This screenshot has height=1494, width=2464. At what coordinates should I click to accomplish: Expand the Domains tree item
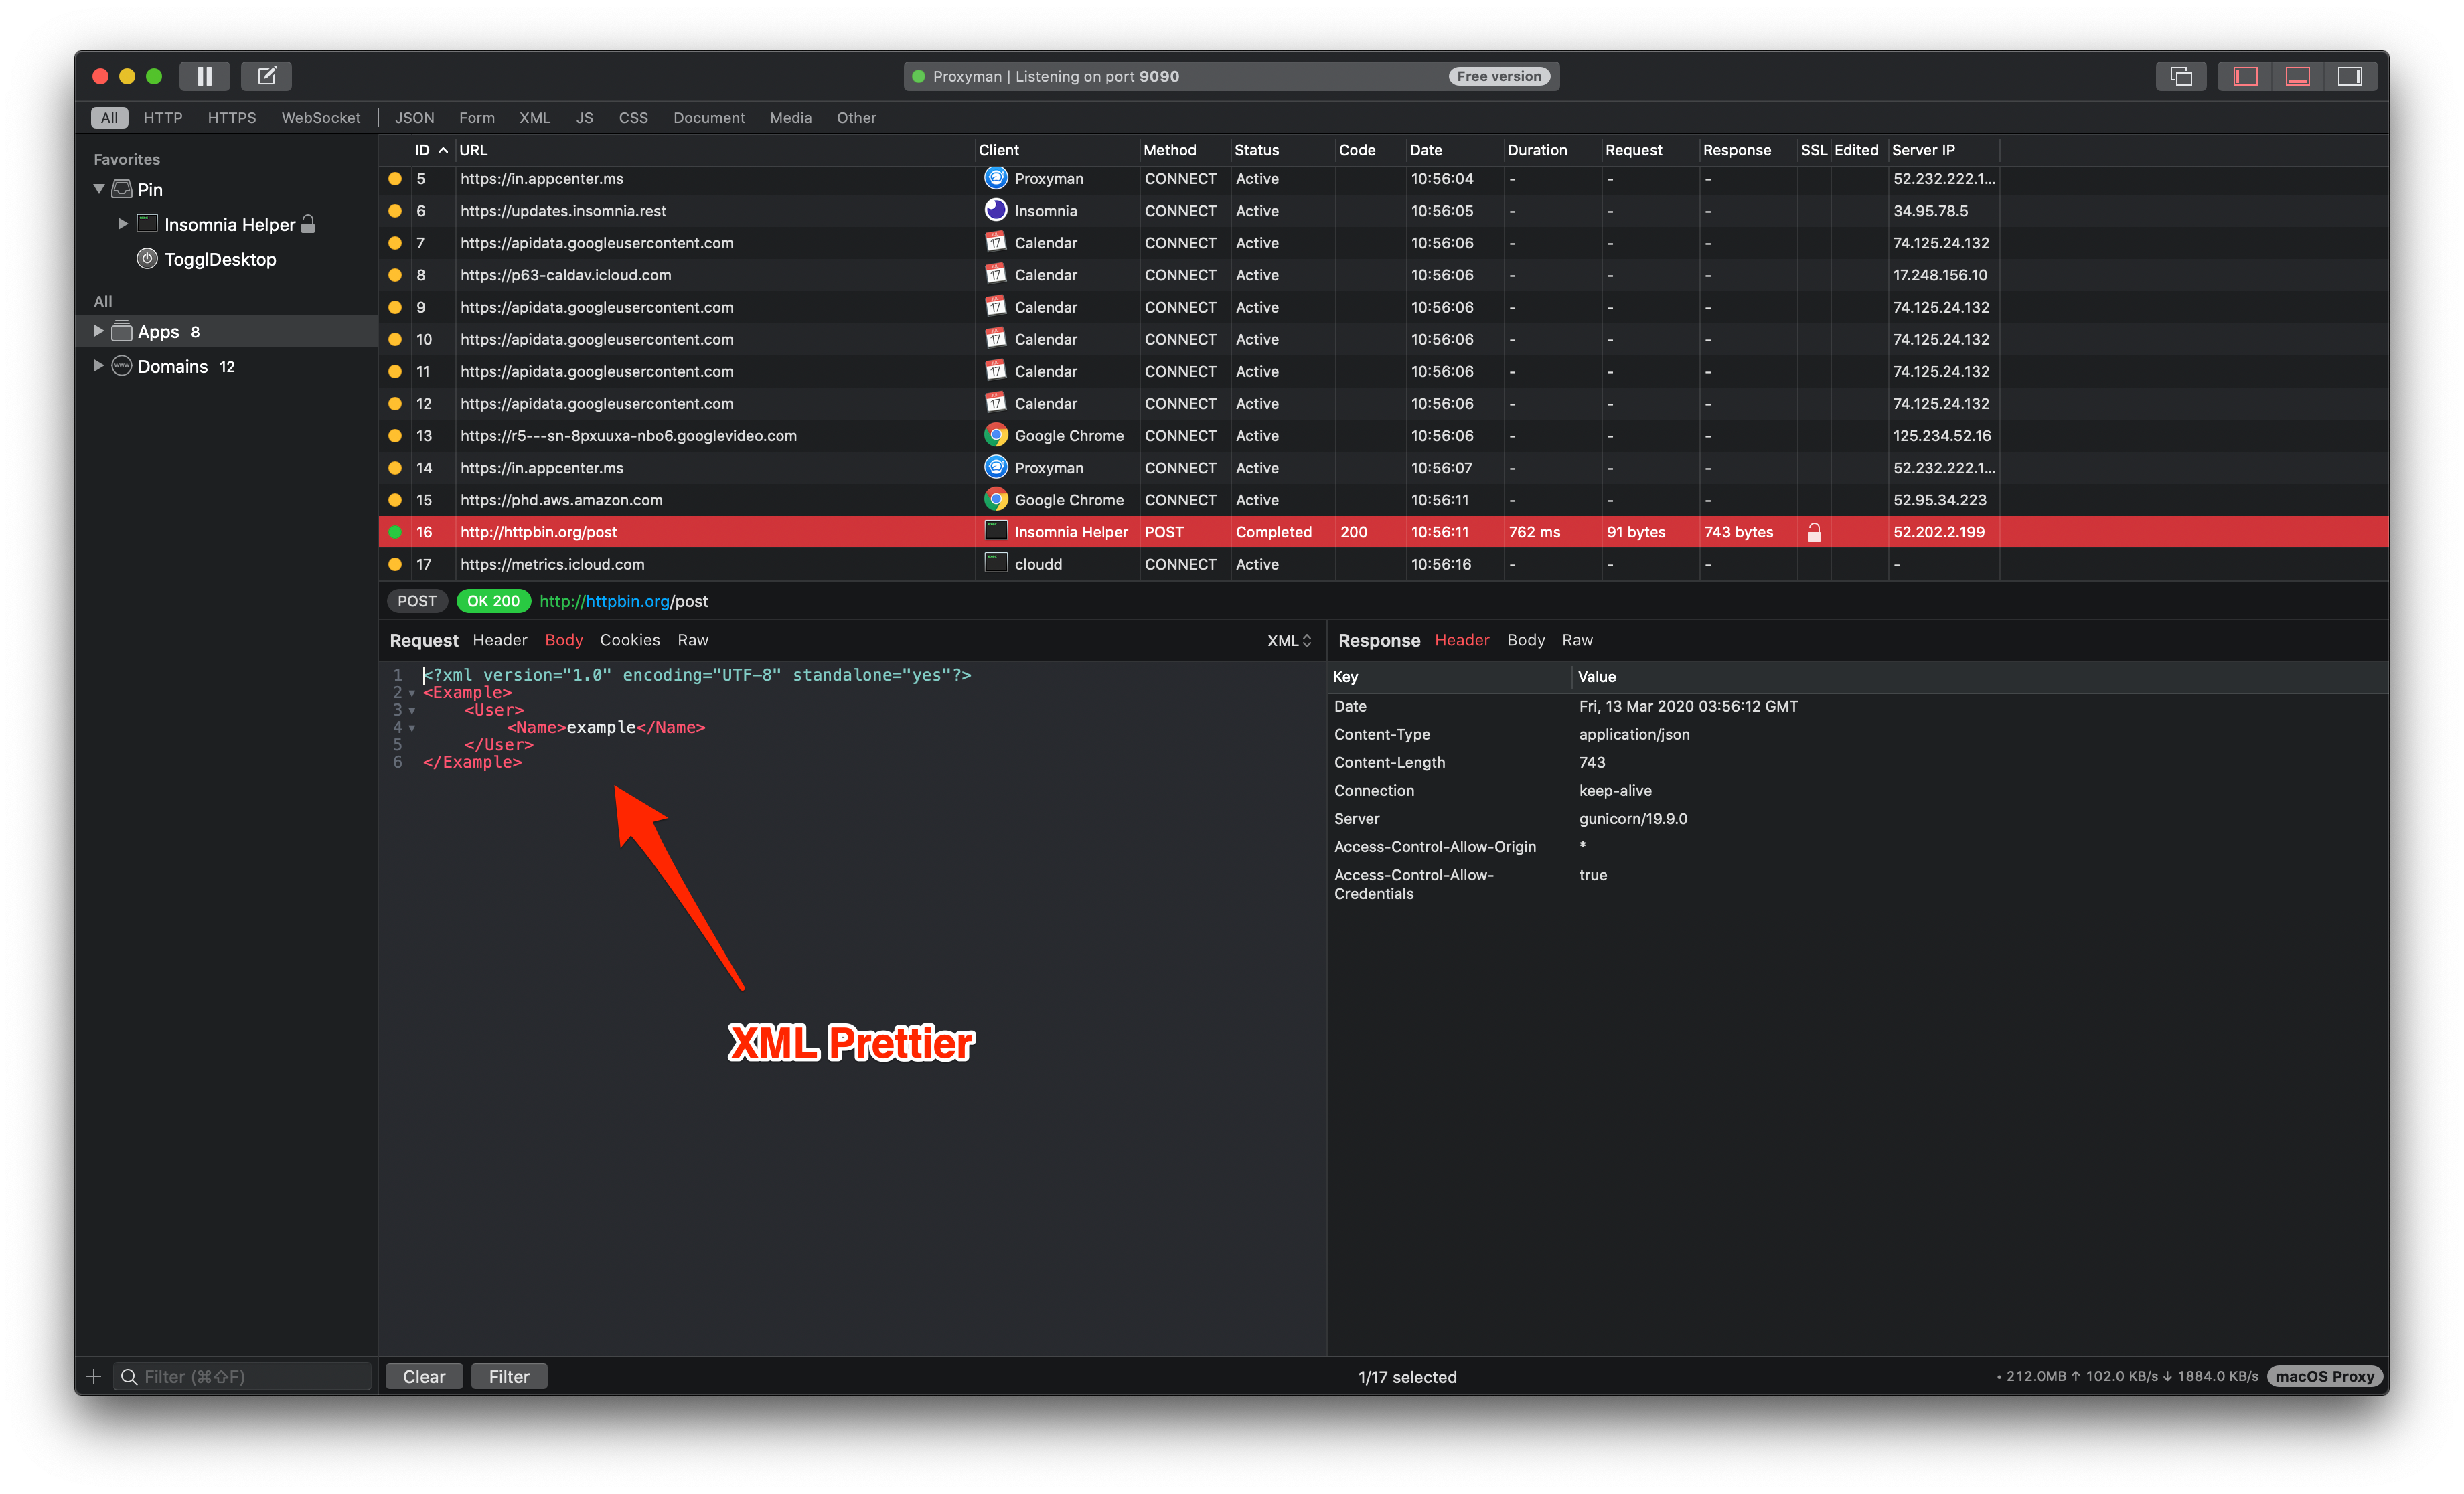(98, 366)
